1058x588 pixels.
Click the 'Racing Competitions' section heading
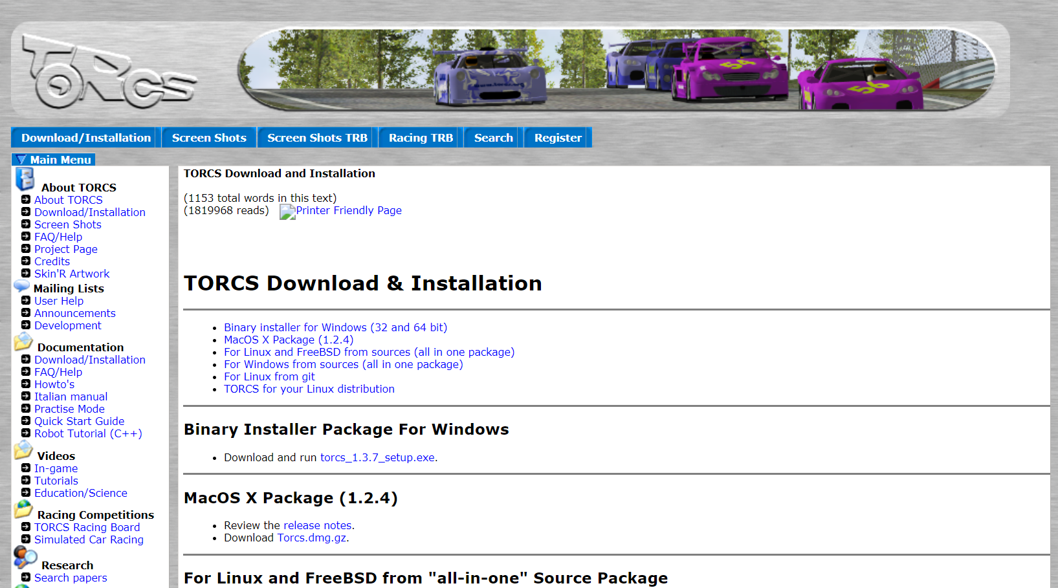click(96, 515)
